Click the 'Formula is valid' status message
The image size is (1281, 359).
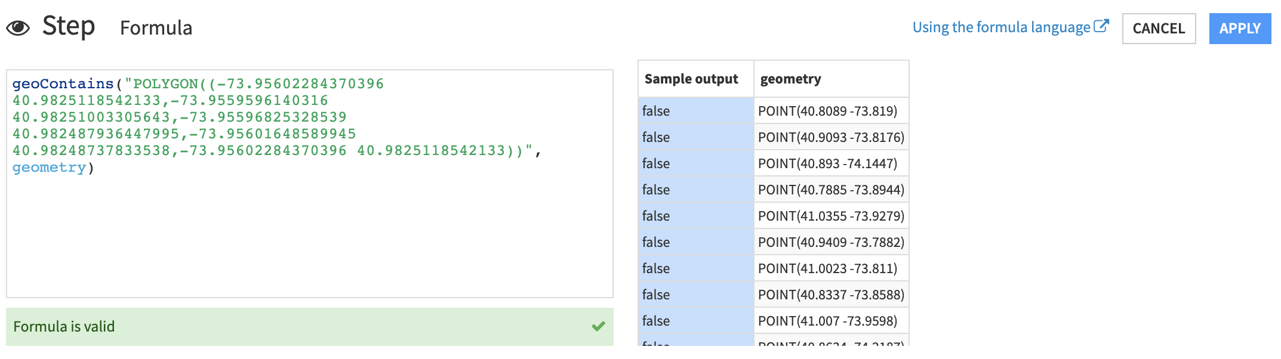click(64, 327)
